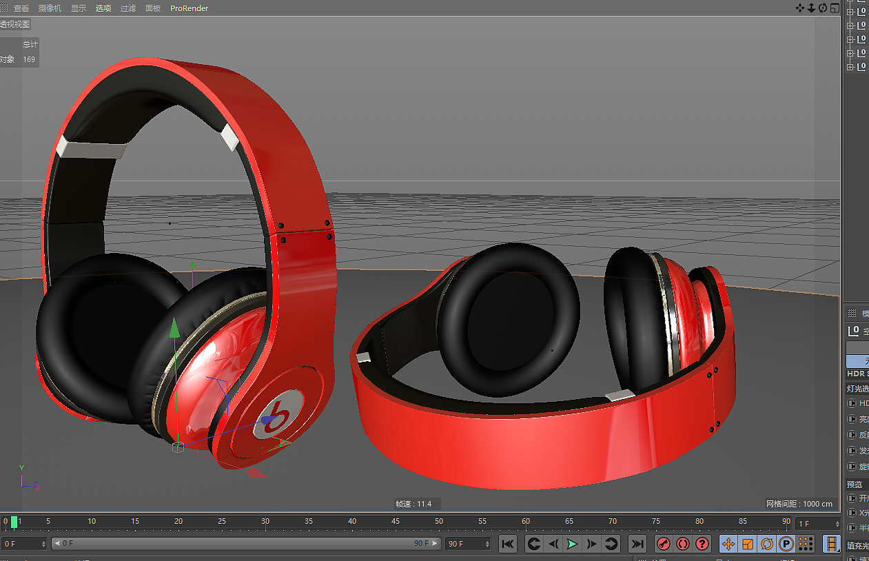Image resolution: width=869 pixels, height=561 pixels.
Task: Select the HDR S tab in right panel
Action: [x=857, y=374]
